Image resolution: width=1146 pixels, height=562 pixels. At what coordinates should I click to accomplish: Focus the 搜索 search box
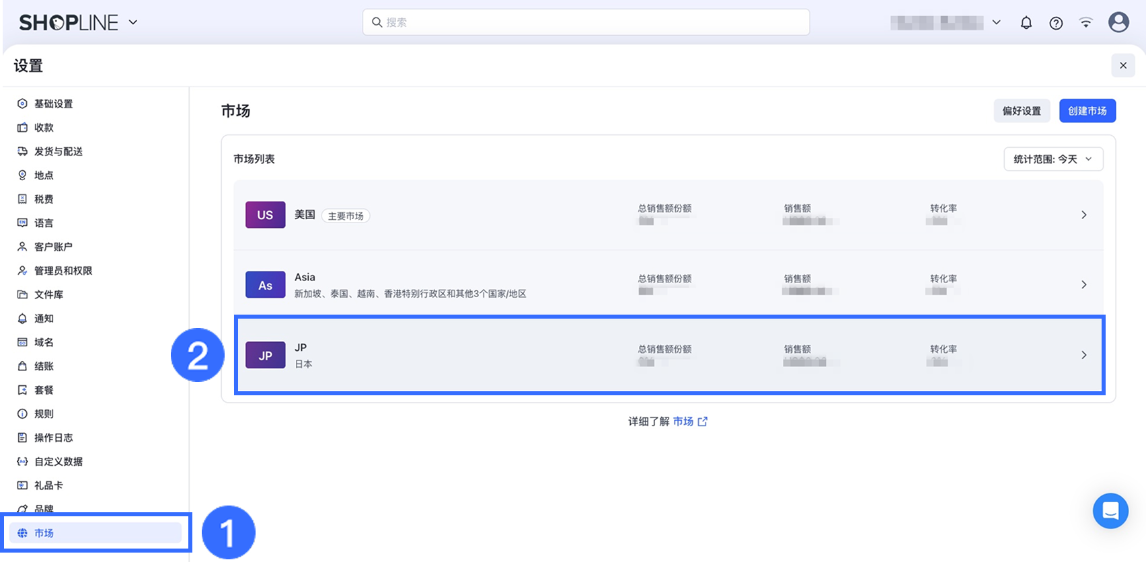point(586,22)
